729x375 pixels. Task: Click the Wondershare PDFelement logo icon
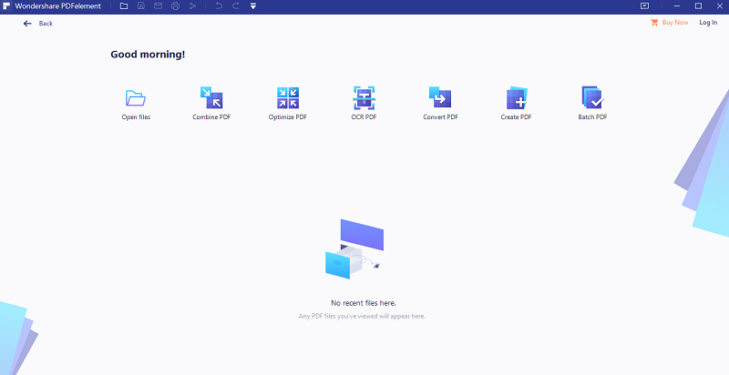pyautogui.click(x=6, y=6)
